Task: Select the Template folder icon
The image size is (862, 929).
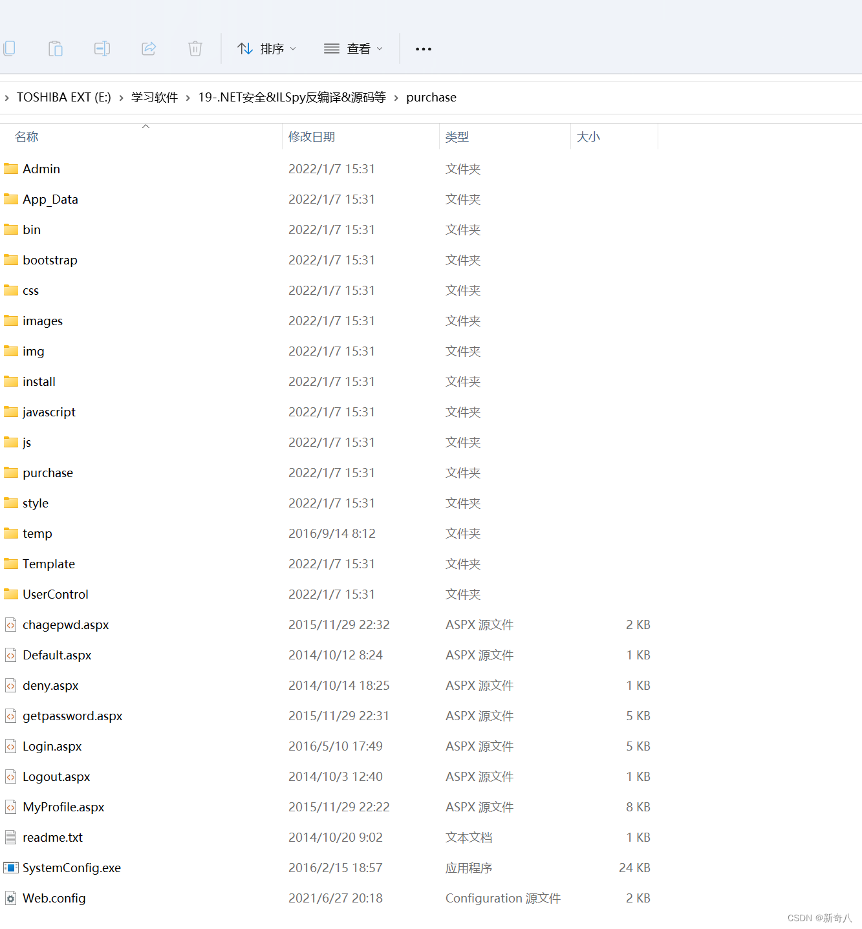Action: coord(11,564)
